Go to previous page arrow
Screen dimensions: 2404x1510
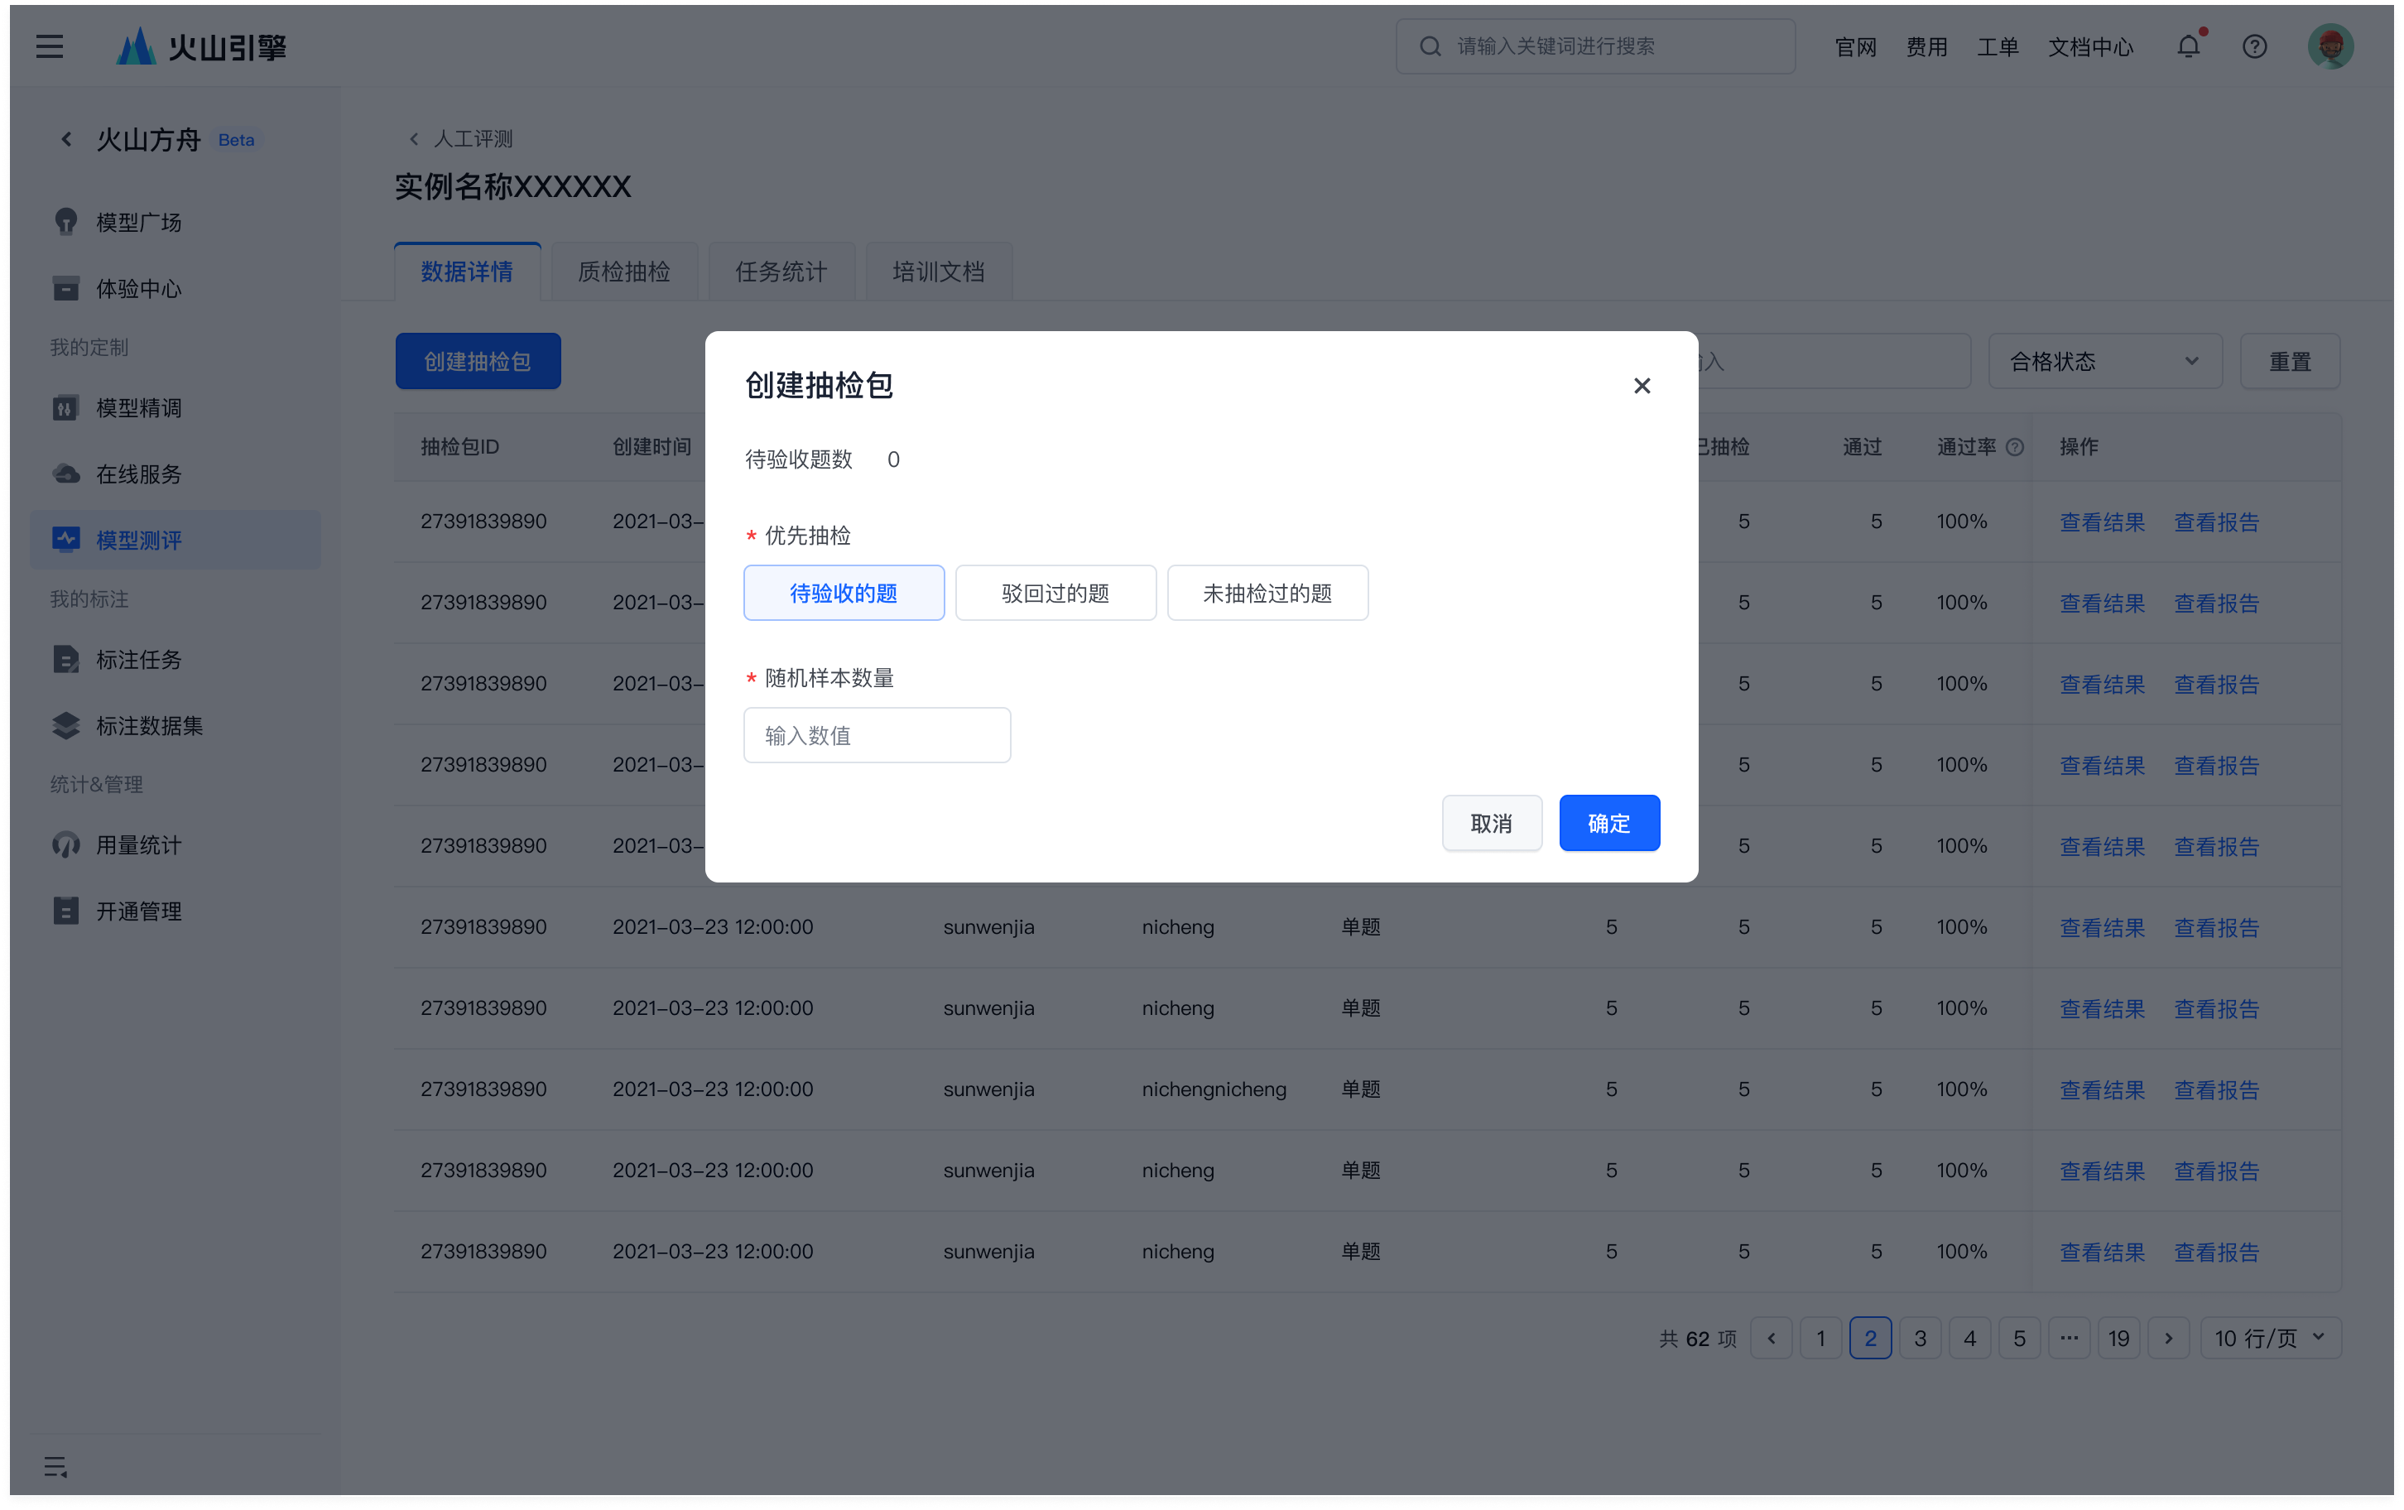click(1771, 1339)
